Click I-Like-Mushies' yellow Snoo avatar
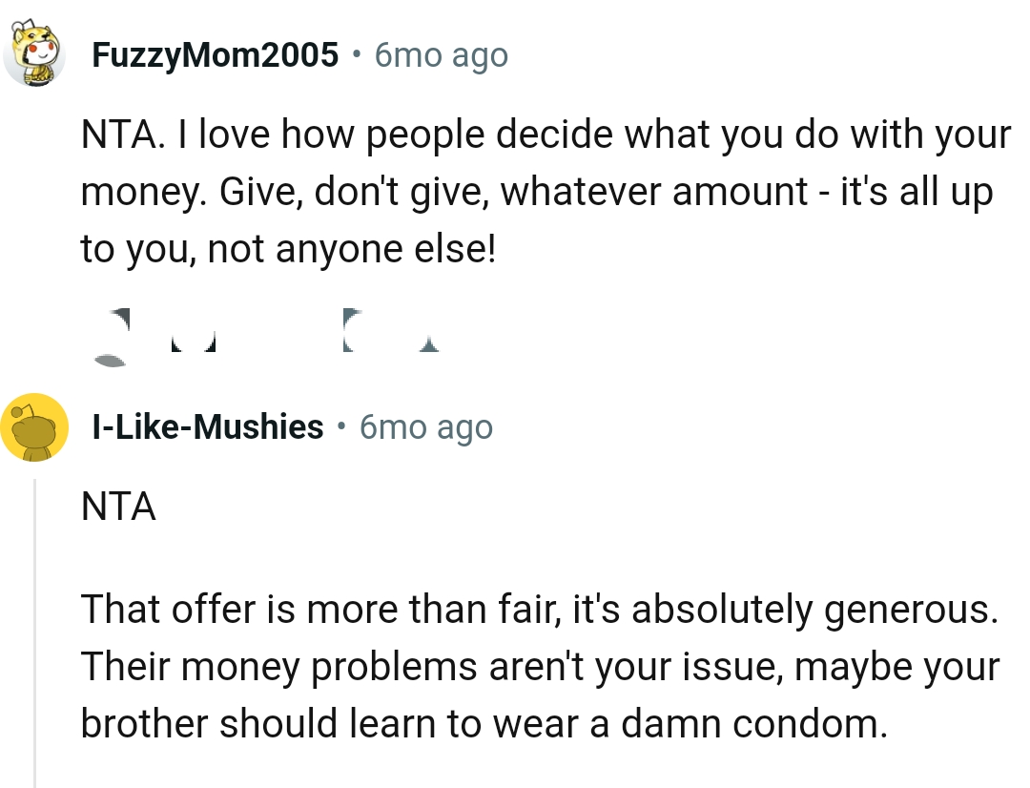Viewport: 1030px width, 788px height. pos(33,426)
